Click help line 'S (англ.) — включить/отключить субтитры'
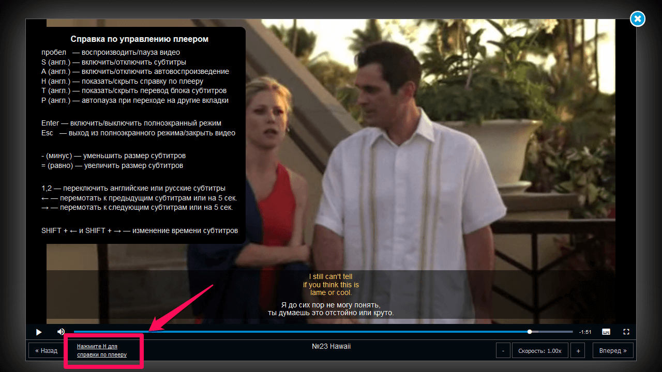The width and height of the screenshot is (662, 372). (114, 62)
